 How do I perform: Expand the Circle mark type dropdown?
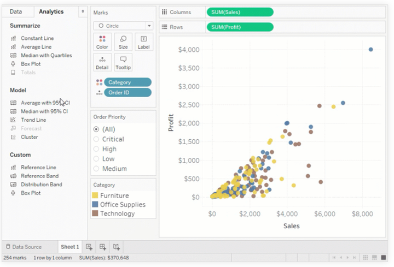tap(123, 26)
